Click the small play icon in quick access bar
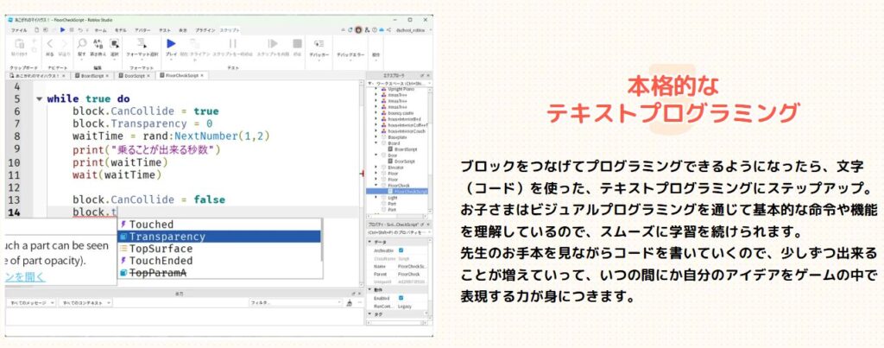Viewport: 884px width, 348px height. pyautogui.click(x=62, y=29)
